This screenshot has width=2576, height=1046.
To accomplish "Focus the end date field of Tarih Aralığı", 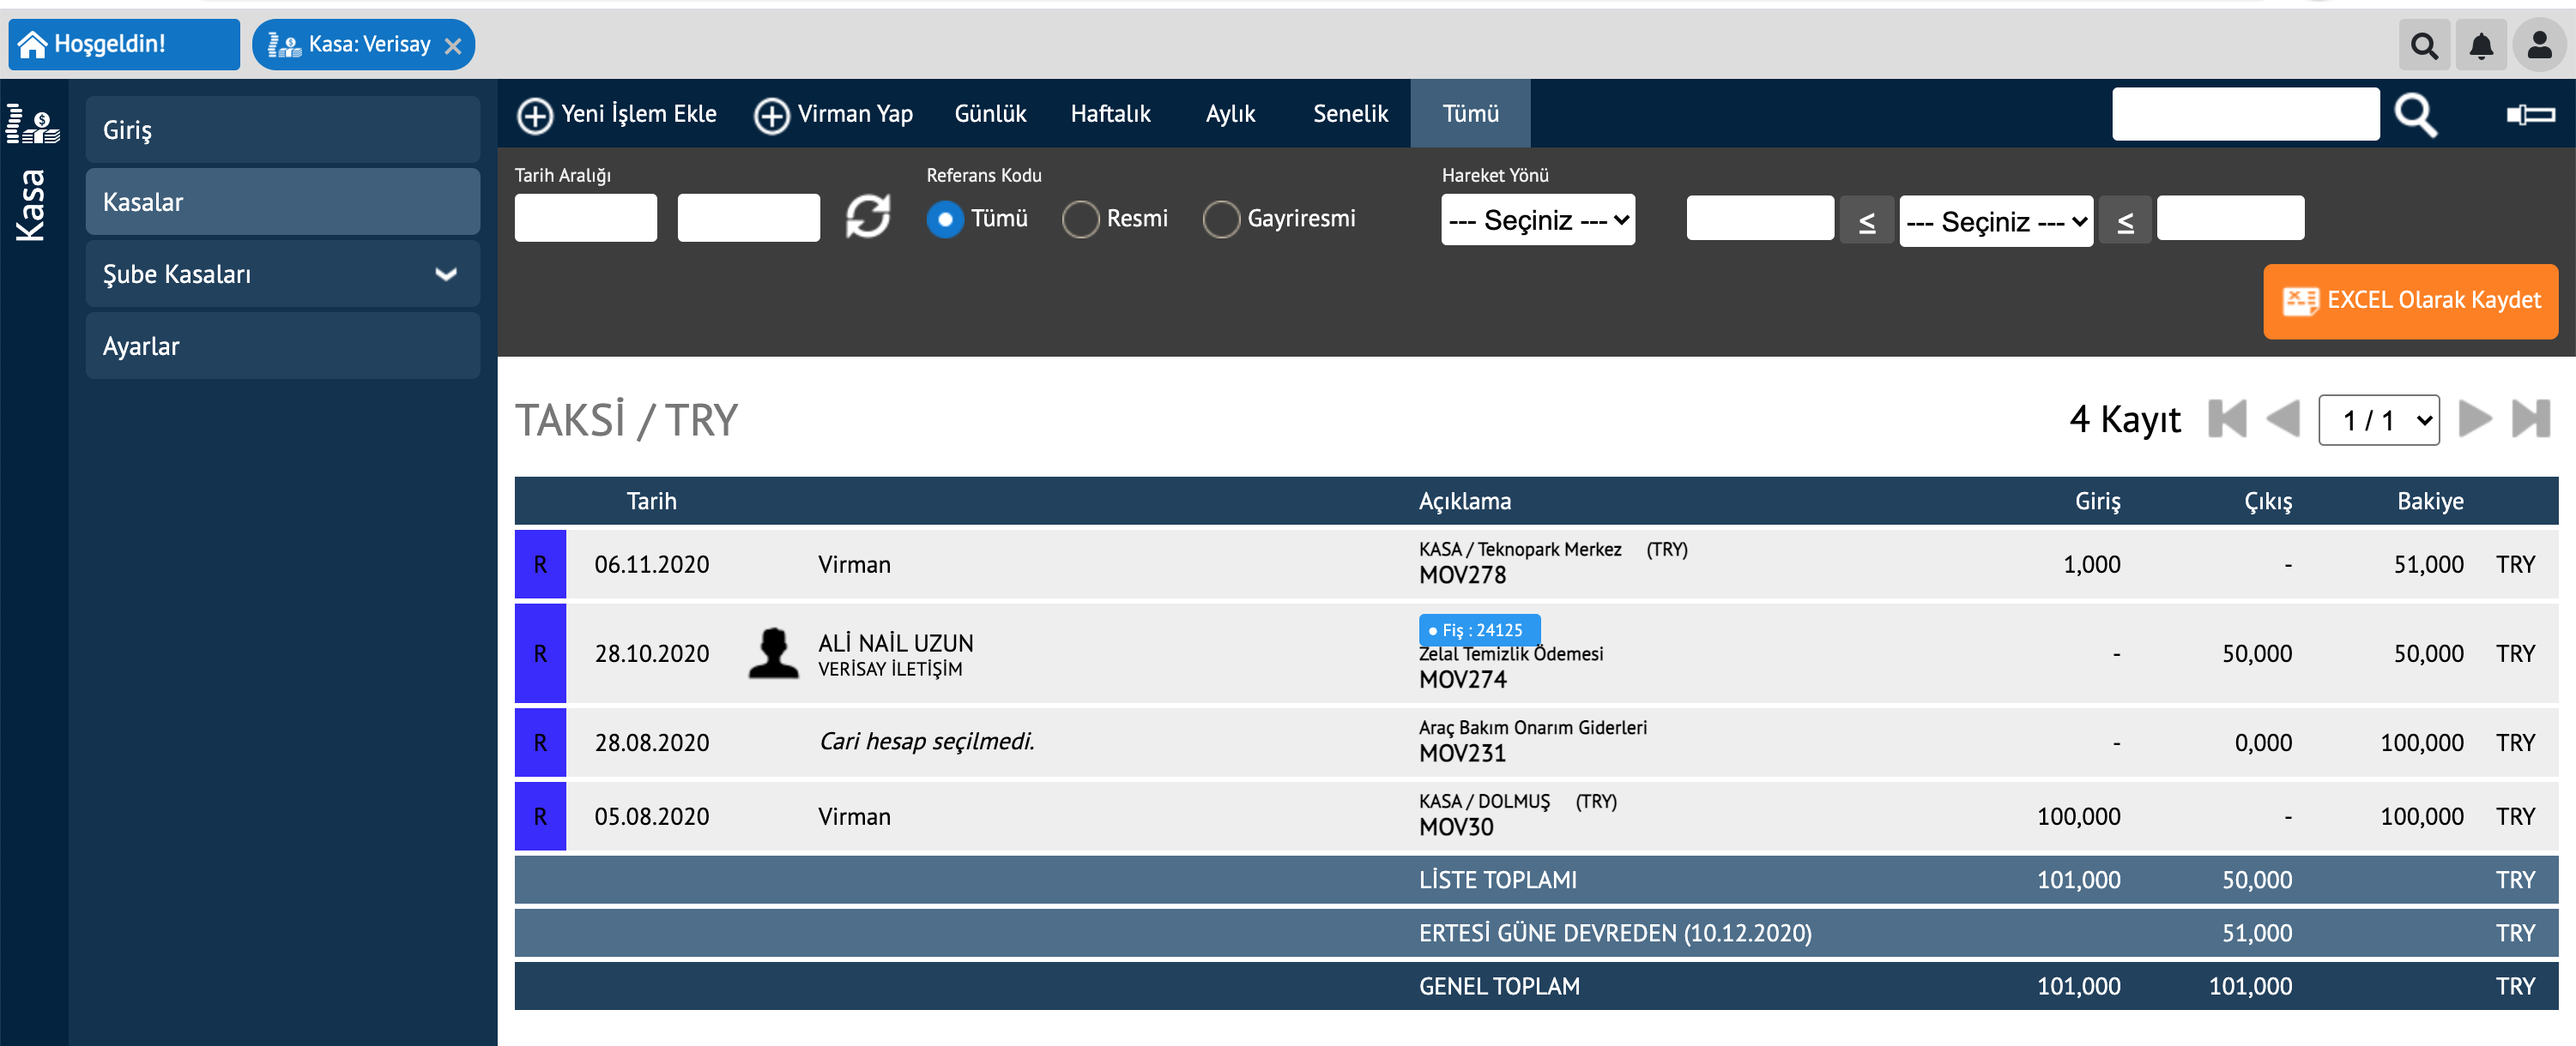I will point(748,217).
